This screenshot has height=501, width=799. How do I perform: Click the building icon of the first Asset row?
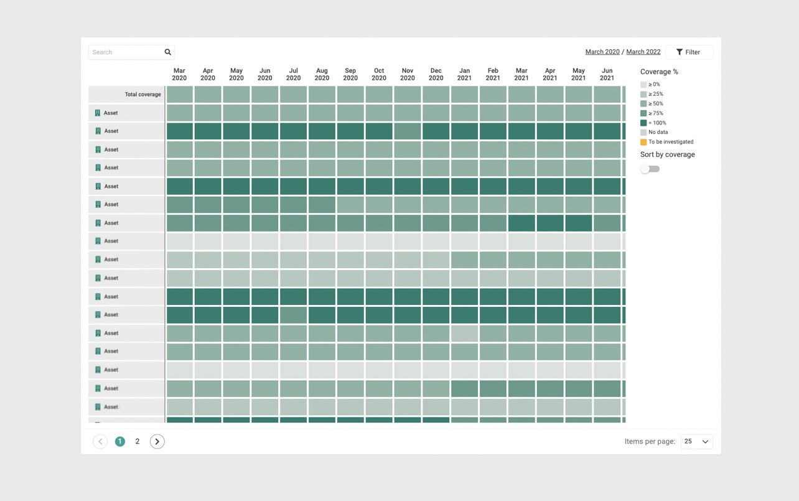[x=98, y=113]
